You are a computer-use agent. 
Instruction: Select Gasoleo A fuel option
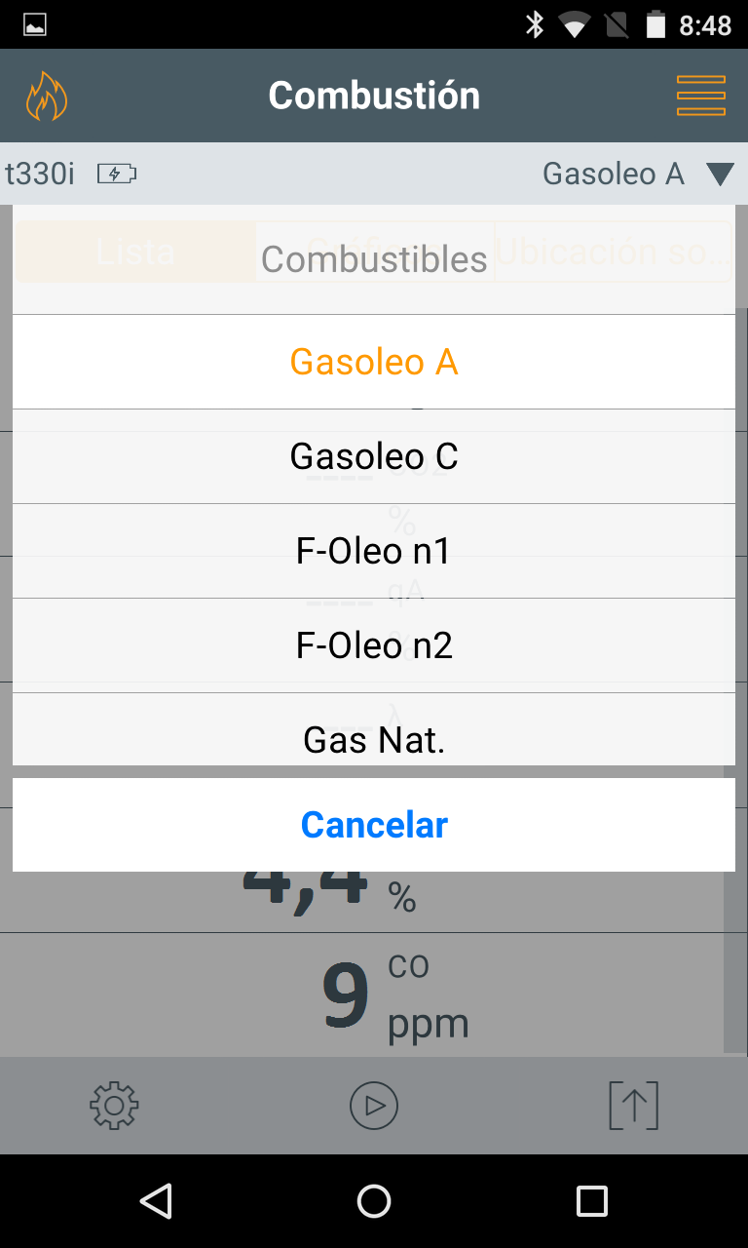point(374,362)
